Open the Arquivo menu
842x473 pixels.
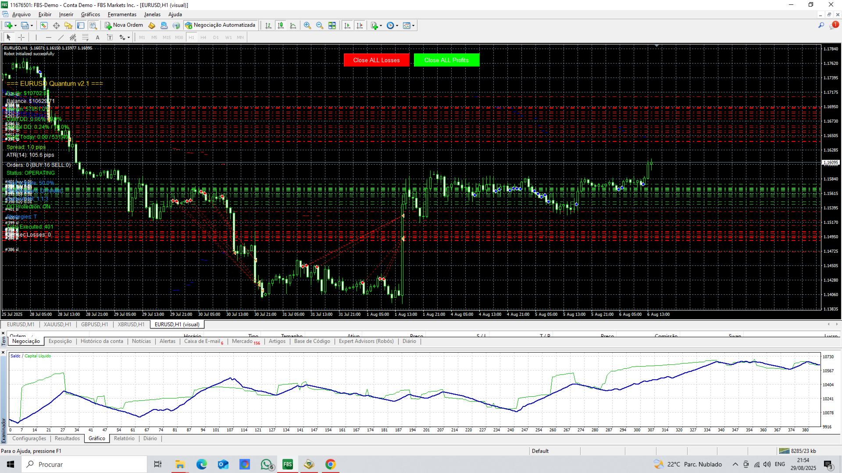(x=21, y=14)
